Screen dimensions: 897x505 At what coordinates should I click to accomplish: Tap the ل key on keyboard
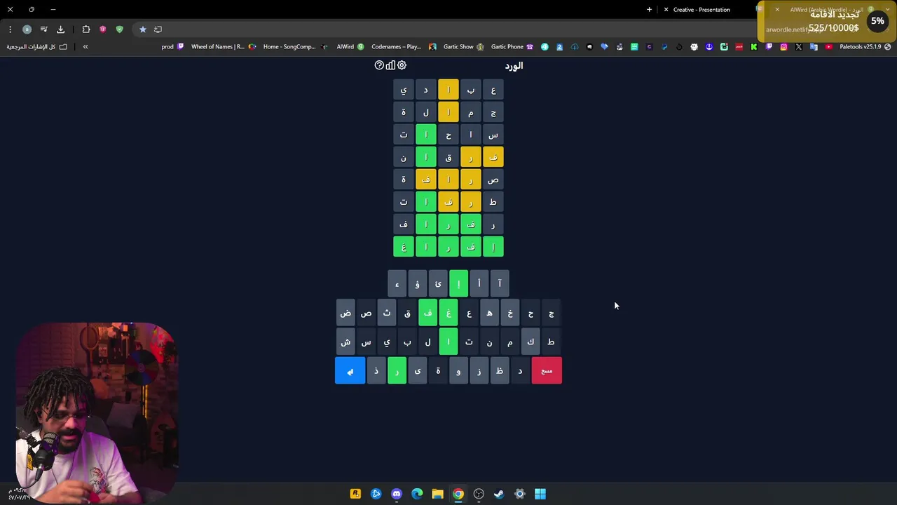coord(427,342)
